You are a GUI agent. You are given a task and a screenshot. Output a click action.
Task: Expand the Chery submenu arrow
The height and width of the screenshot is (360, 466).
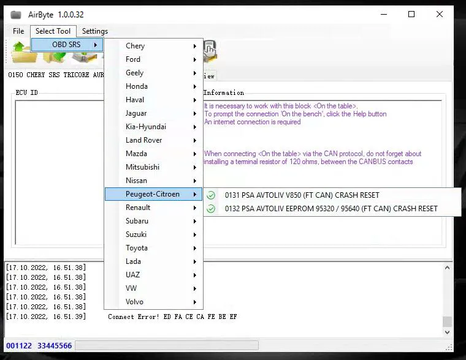click(x=195, y=46)
